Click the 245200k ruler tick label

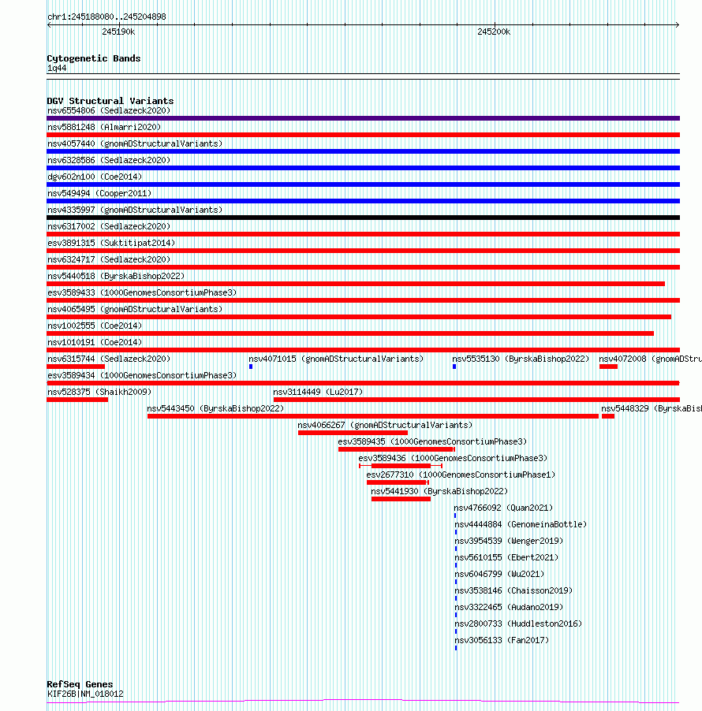point(494,32)
